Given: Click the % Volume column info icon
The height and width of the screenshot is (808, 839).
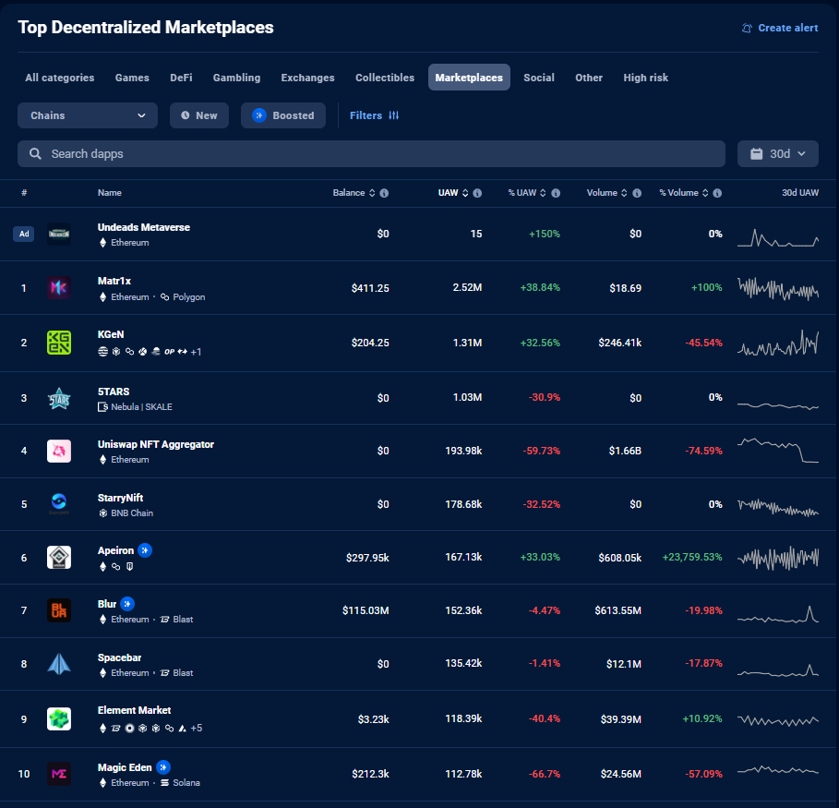Looking at the screenshot, I should click(717, 193).
